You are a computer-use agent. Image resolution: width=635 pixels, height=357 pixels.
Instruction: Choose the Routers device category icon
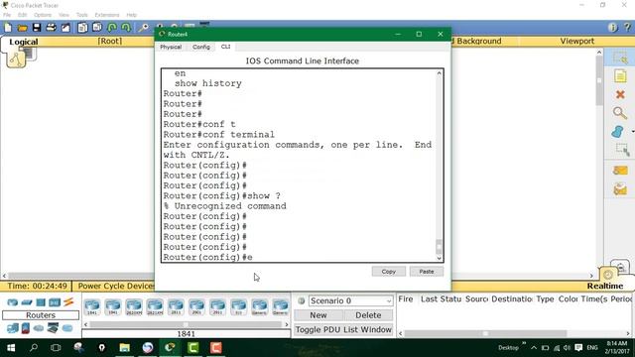13,301
